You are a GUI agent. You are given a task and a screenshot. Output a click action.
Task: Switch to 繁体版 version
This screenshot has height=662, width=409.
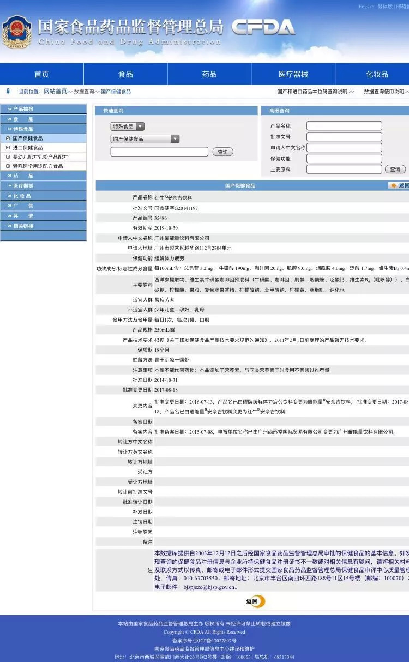pos(386,7)
